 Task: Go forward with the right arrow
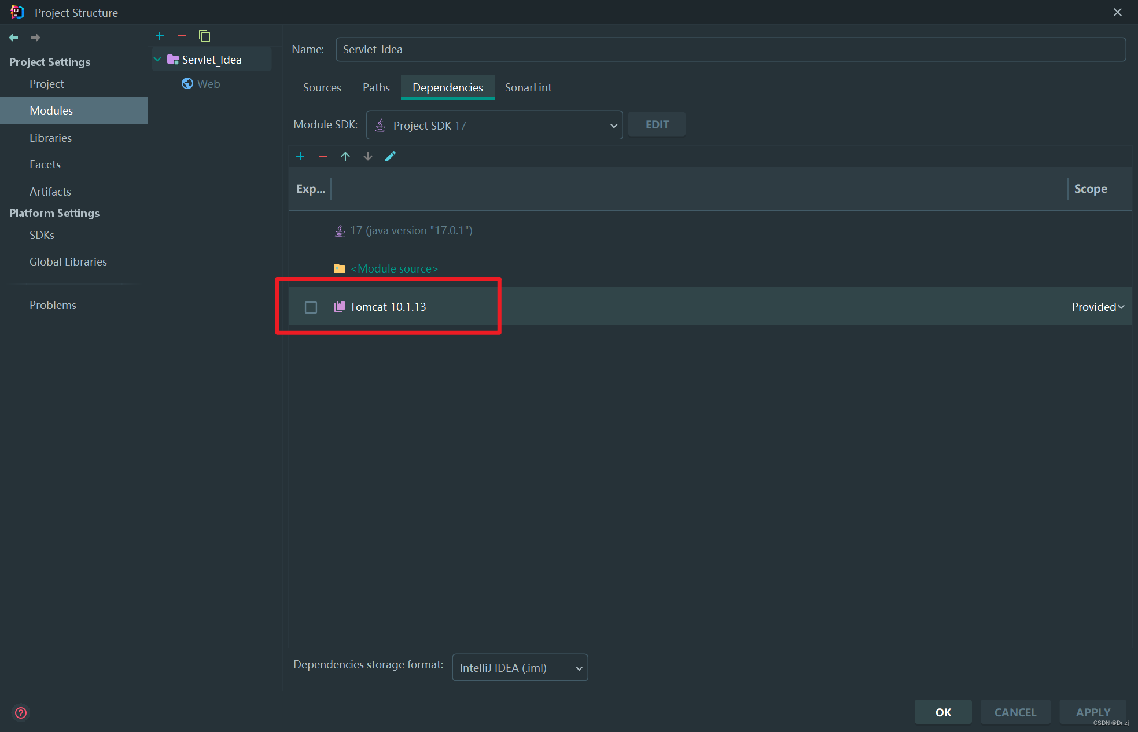tap(35, 38)
